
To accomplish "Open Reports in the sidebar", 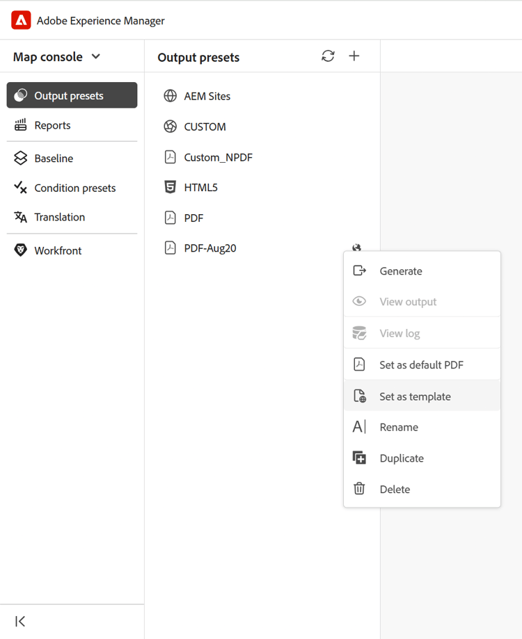I will [x=72, y=125].
